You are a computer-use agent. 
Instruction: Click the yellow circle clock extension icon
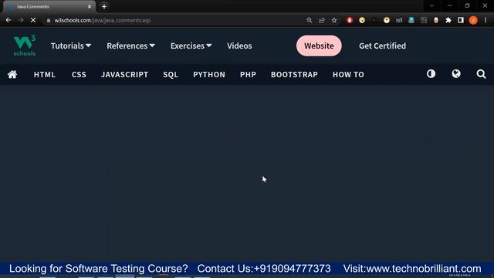pyautogui.click(x=387, y=20)
